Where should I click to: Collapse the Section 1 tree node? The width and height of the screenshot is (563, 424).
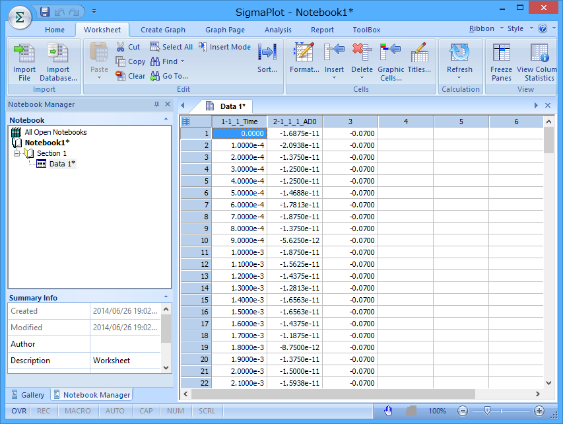(17, 153)
